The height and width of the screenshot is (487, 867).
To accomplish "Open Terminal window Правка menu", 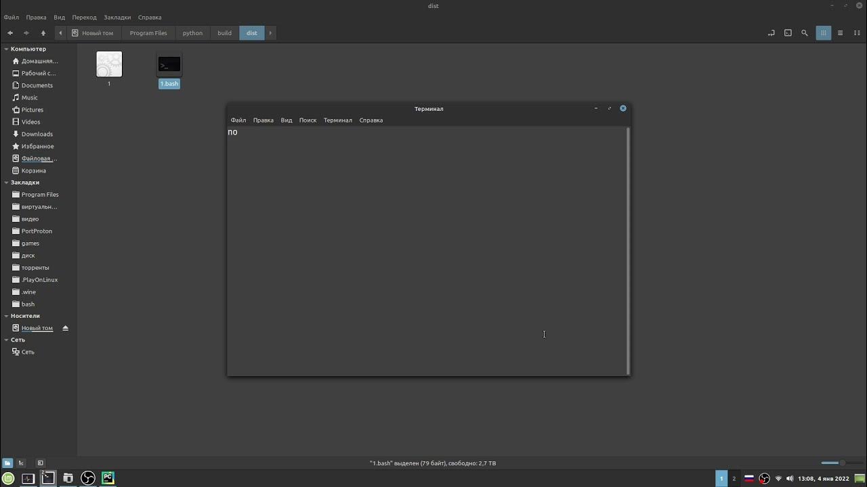I will click(x=263, y=120).
